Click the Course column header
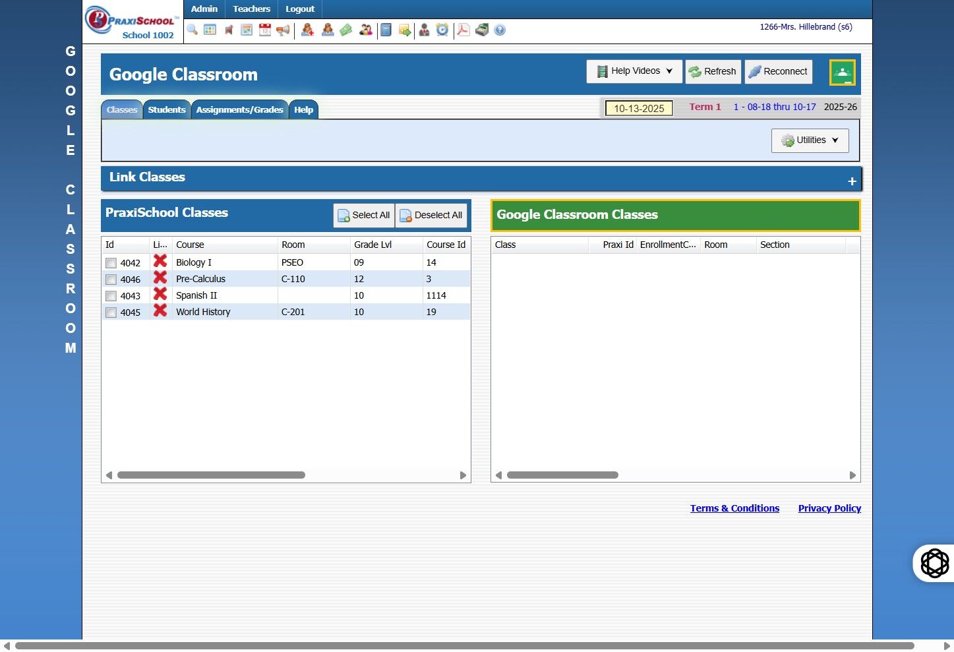This screenshot has width=954, height=652. click(224, 245)
